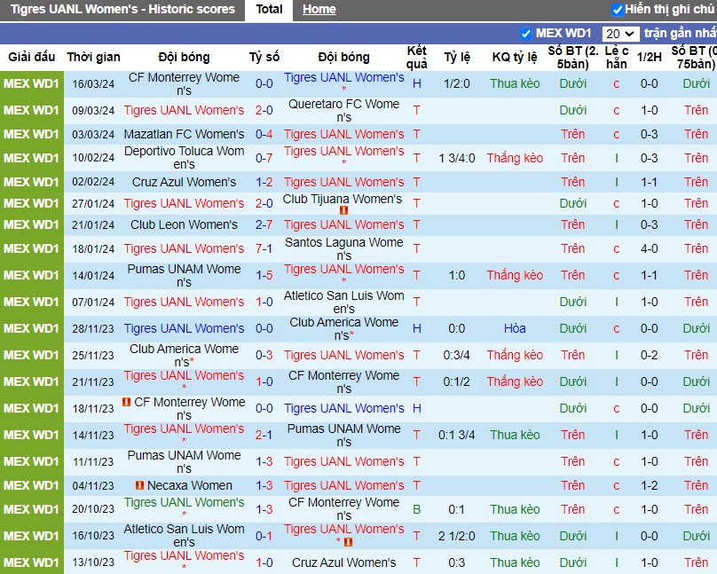The image size is (717, 574).
Task: Open Club America Women's link on 28/11/23
Action: coord(344,328)
